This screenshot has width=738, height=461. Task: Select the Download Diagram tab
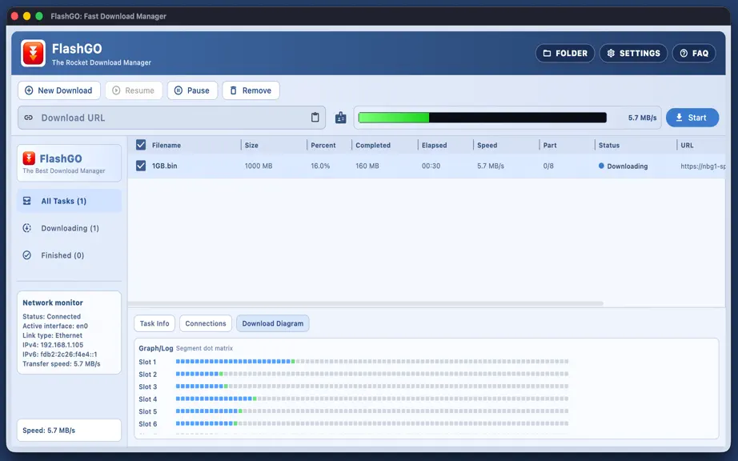click(x=272, y=323)
